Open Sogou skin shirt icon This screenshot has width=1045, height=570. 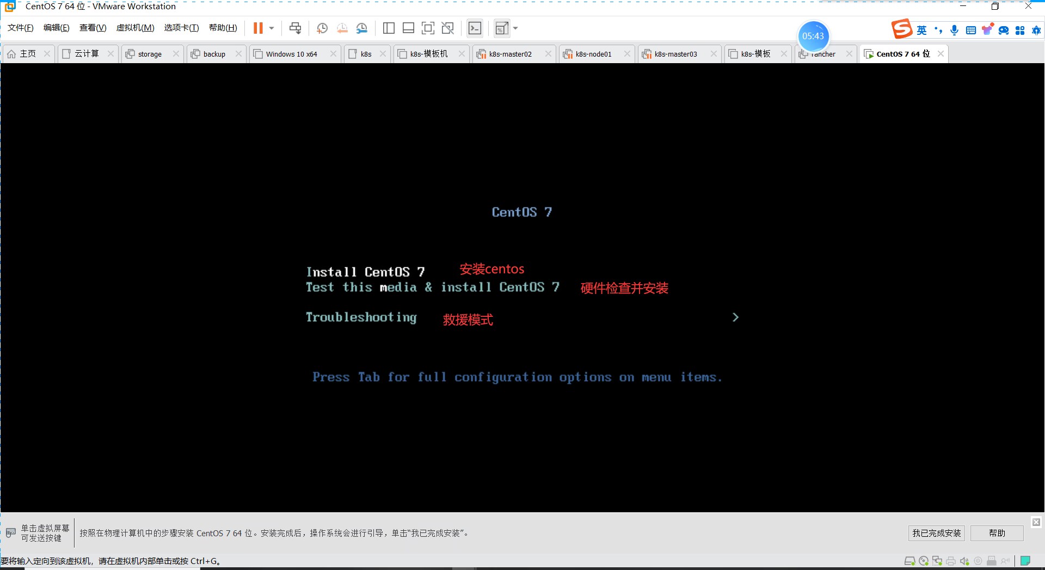pyautogui.click(x=987, y=29)
